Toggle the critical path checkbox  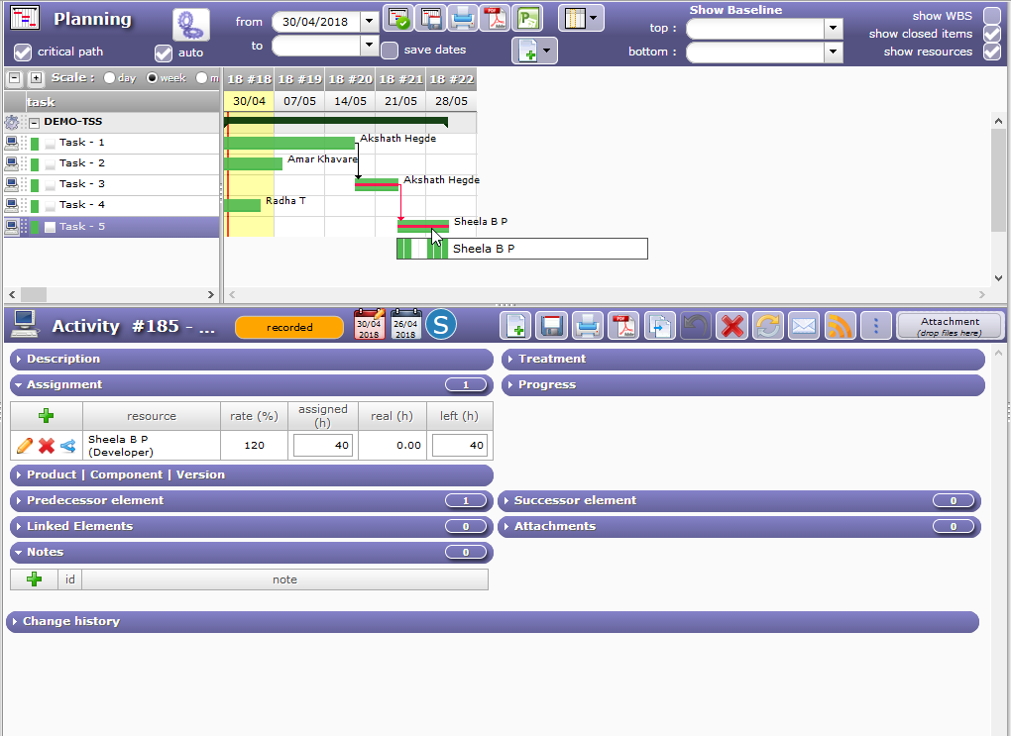point(22,53)
